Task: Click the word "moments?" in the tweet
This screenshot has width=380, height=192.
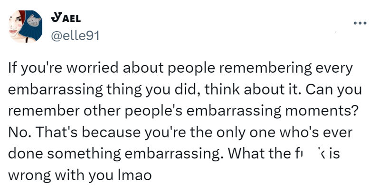Action: [x=322, y=111]
